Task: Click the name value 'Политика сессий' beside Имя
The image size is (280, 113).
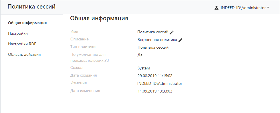Action: pos(153,32)
